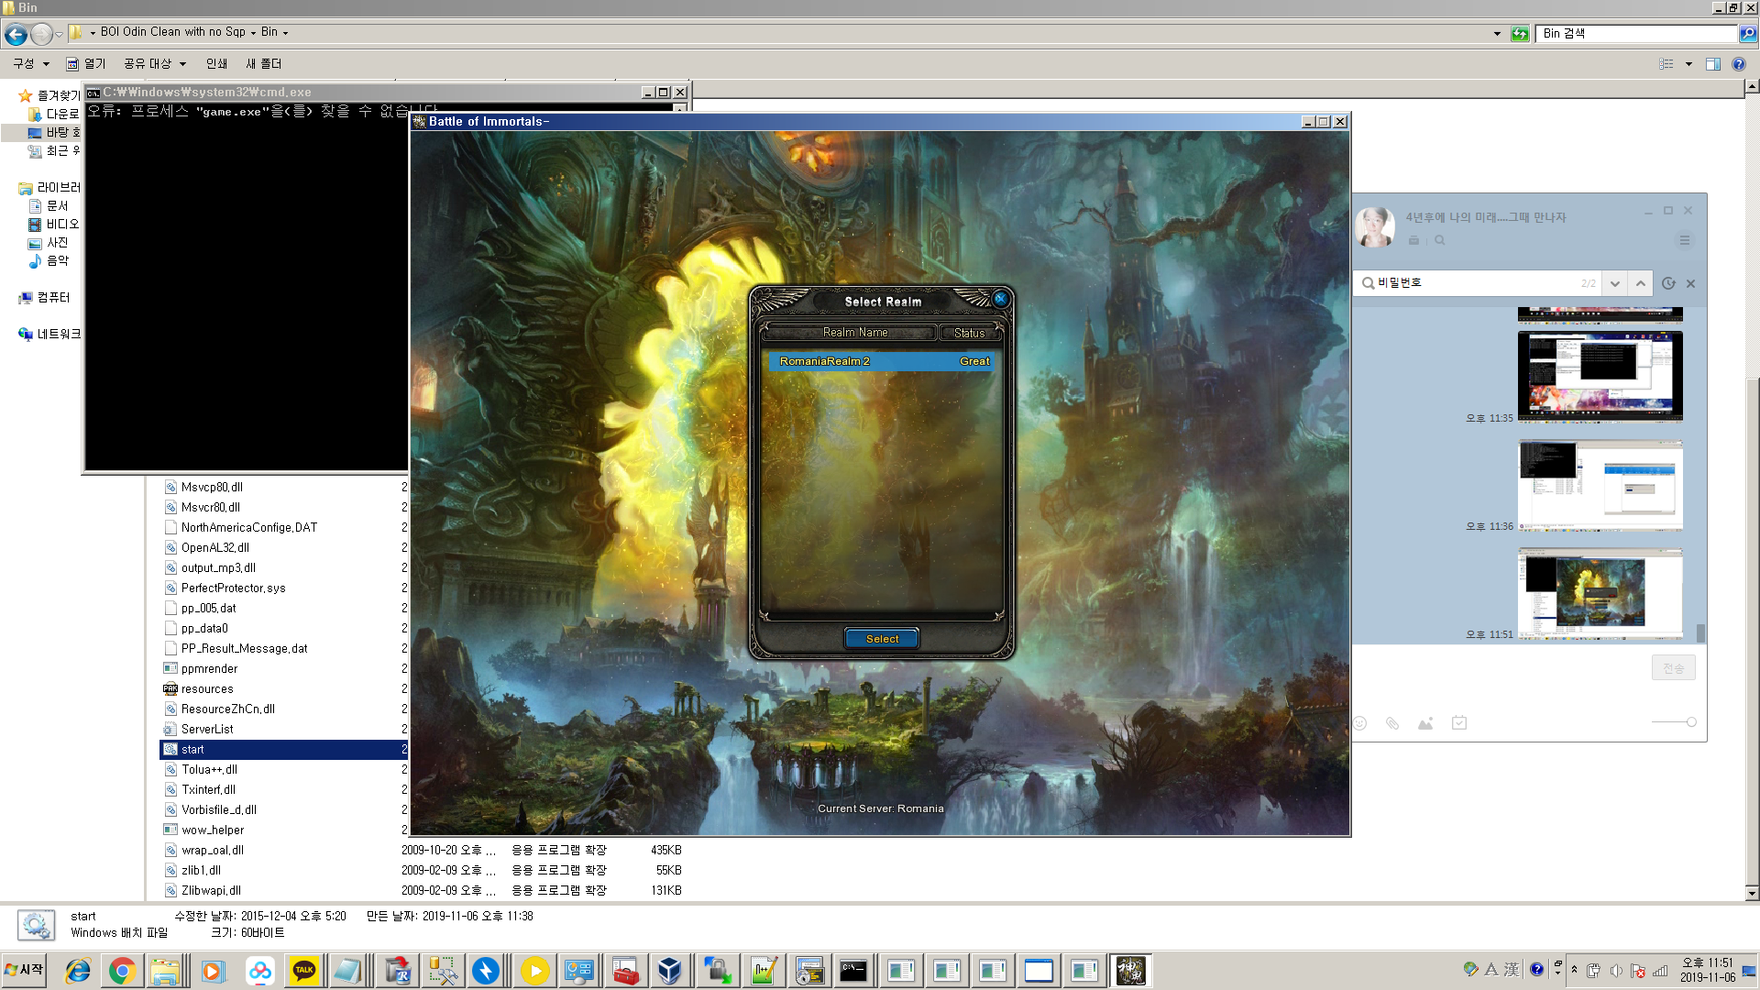The width and height of the screenshot is (1760, 990).
Task: Click the emoticon icon in chat
Action: pyautogui.click(x=1360, y=723)
